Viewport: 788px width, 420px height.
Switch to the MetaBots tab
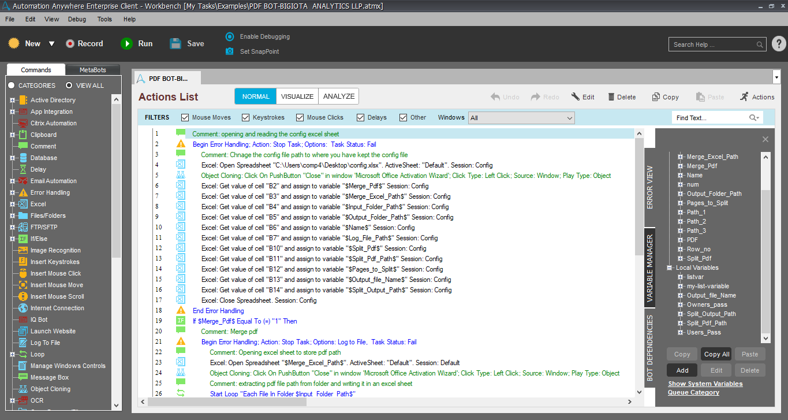[x=92, y=70]
